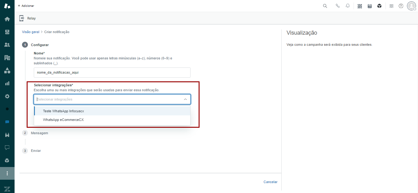Go to step 2 Mensagem

39,133
